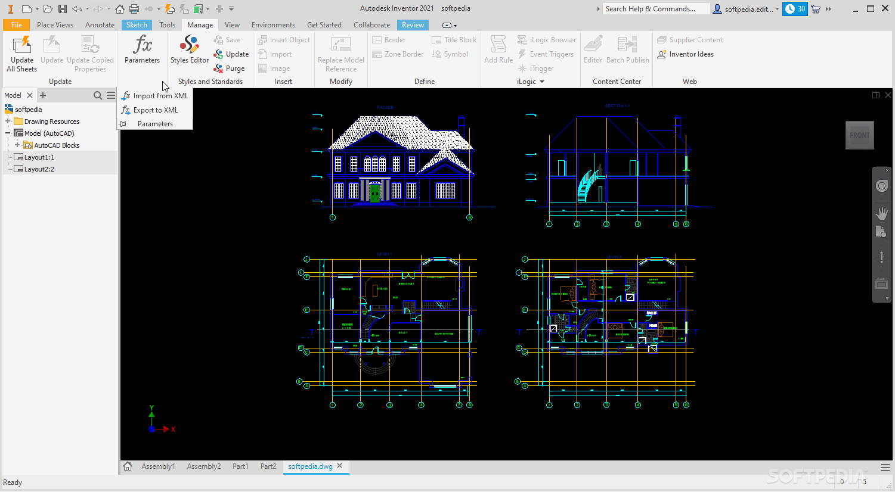
Task: Switch to Part2 document tab
Action: [x=268, y=466]
